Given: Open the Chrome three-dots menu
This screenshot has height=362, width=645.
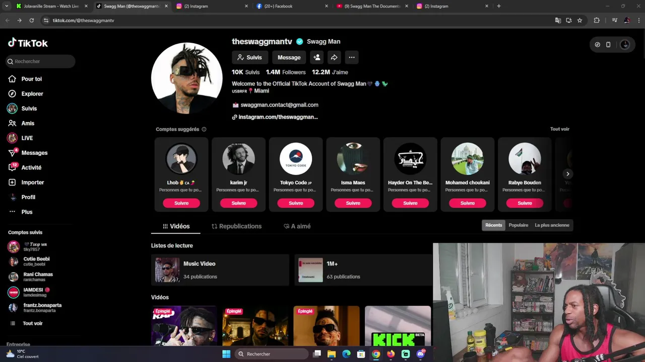Looking at the screenshot, I should (638, 20).
